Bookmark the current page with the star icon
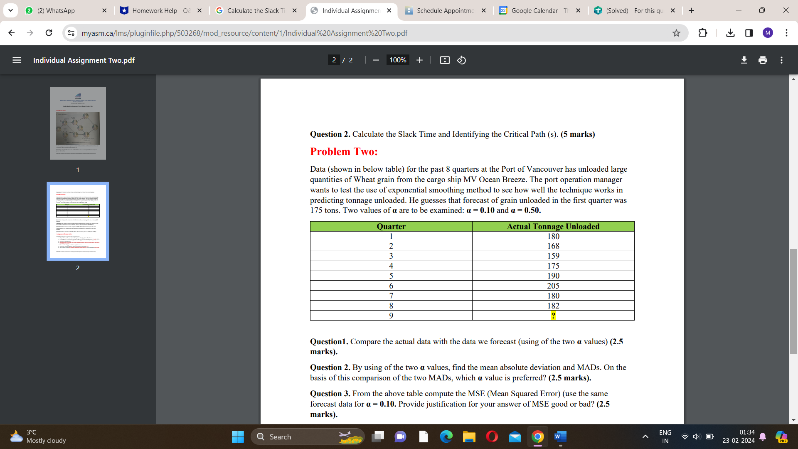 676,33
